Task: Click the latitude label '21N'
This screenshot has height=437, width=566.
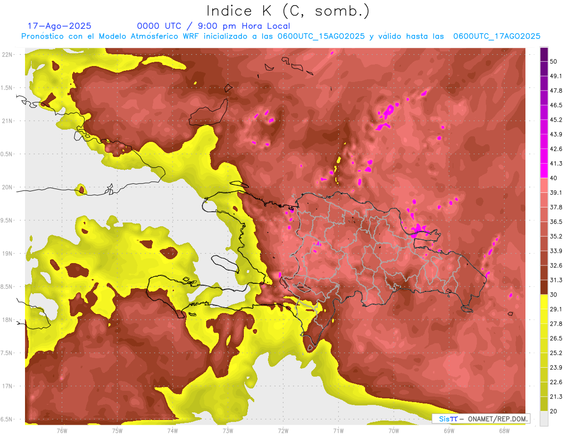Action: coord(7,121)
